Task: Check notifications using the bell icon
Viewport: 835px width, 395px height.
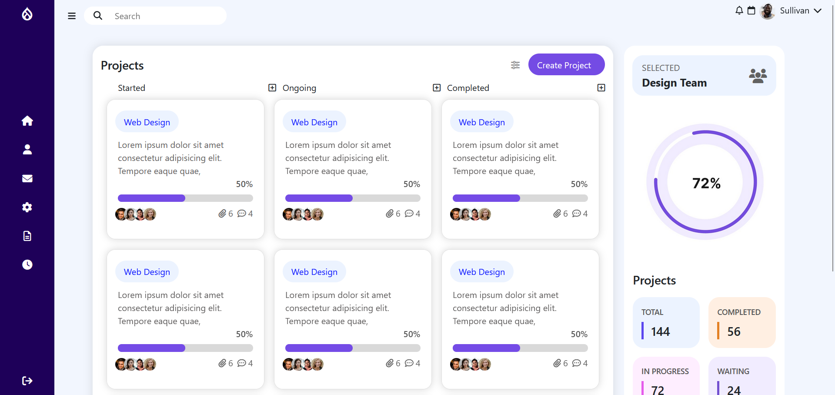Action: 738,10
